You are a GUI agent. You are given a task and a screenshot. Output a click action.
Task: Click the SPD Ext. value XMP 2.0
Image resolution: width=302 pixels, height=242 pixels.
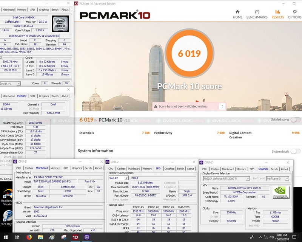[x=187, y=195]
